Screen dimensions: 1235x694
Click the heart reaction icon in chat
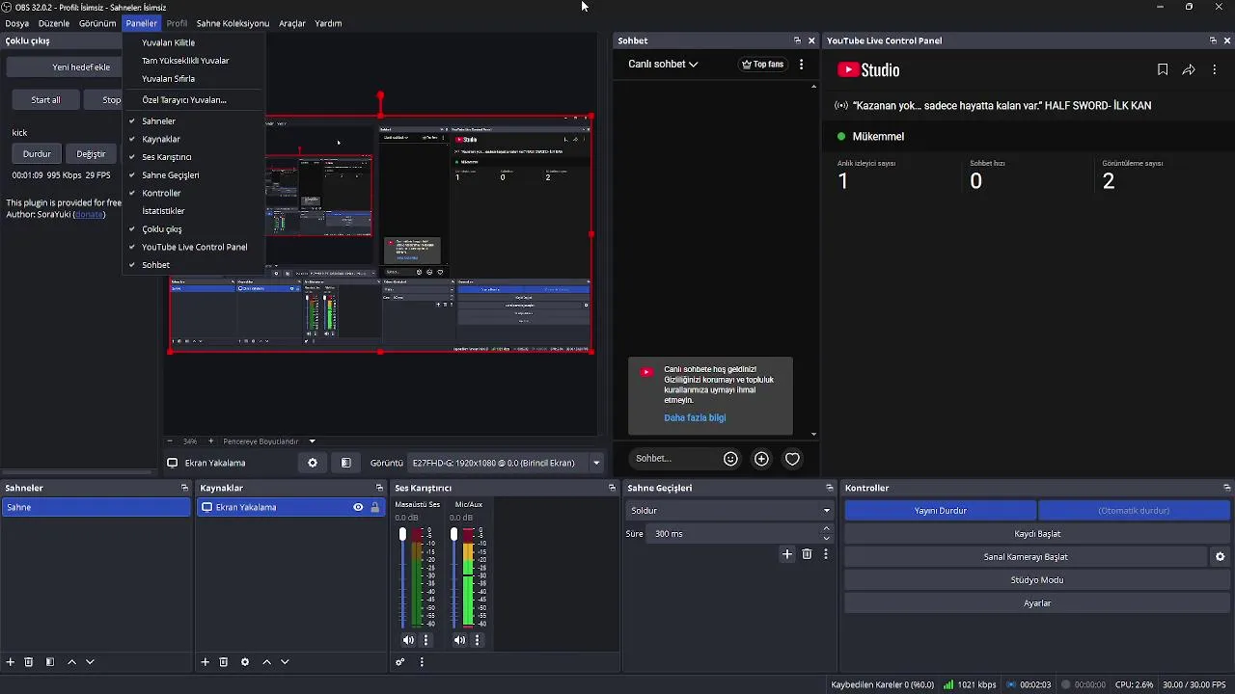point(792,459)
